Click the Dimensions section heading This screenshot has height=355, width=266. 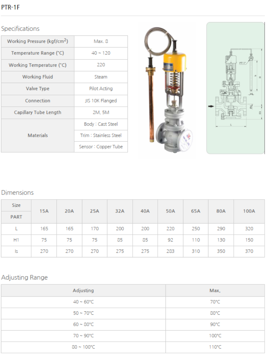(18, 193)
